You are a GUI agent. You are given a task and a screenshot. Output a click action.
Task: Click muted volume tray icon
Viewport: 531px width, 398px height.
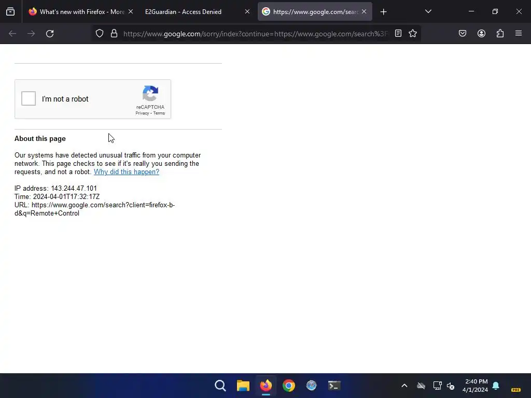coord(451,386)
